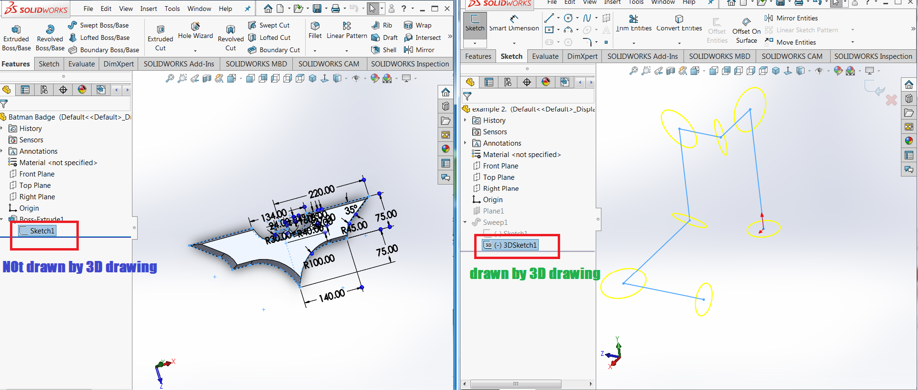Viewport: 918px width, 390px height.
Task: Open Hole Wizard dropdown arrow in left window
Action: pyautogui.click(x=195, y=51)
